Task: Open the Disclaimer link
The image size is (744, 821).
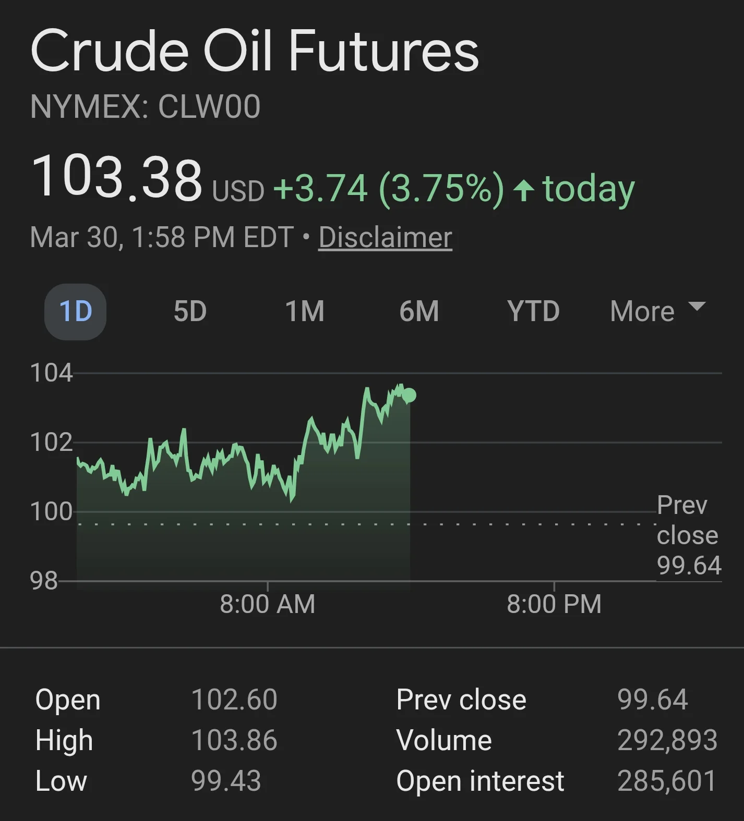Action: (385, 238)
